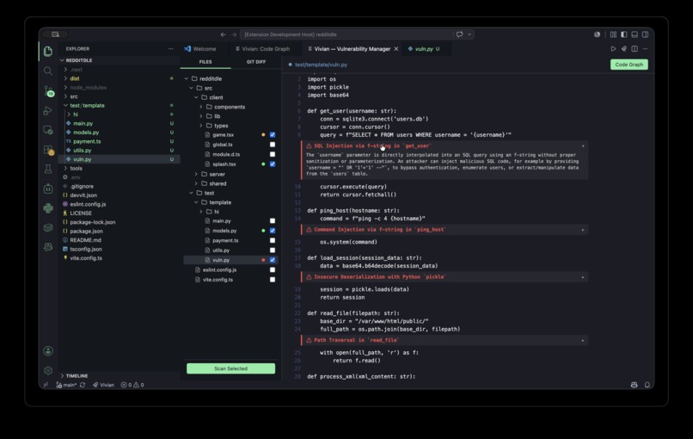Open the Extensions view icon
Image resolution: width=693 pixels, height=439 pixels.
click(x=49, y=150)
